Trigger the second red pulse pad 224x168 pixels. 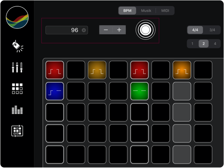[x=140, y=70]
